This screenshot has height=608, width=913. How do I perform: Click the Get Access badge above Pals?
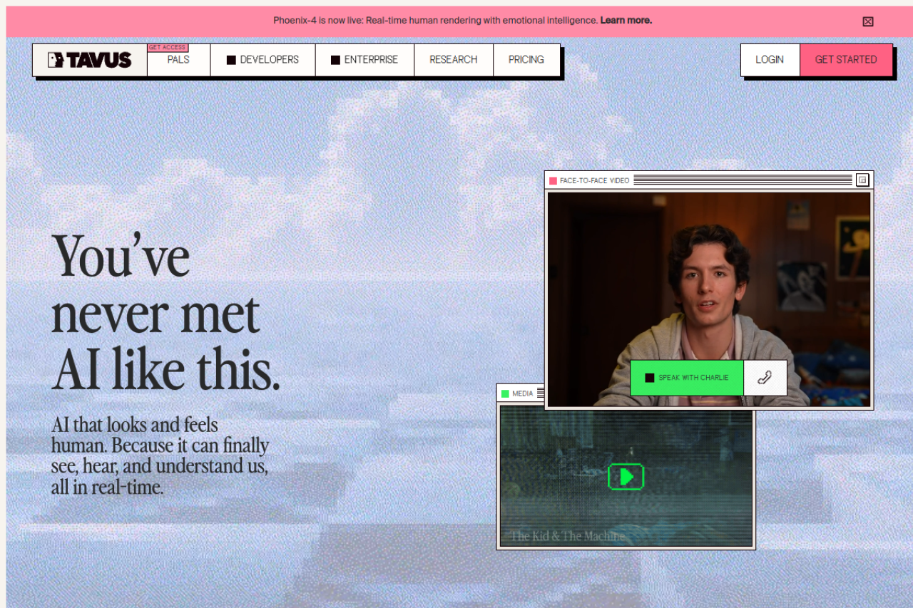[x=168, y=48]
